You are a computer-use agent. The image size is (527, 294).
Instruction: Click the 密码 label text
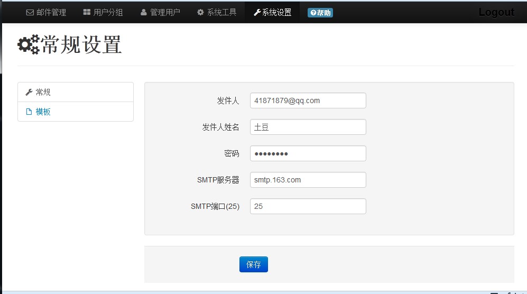tap(232, 153)
